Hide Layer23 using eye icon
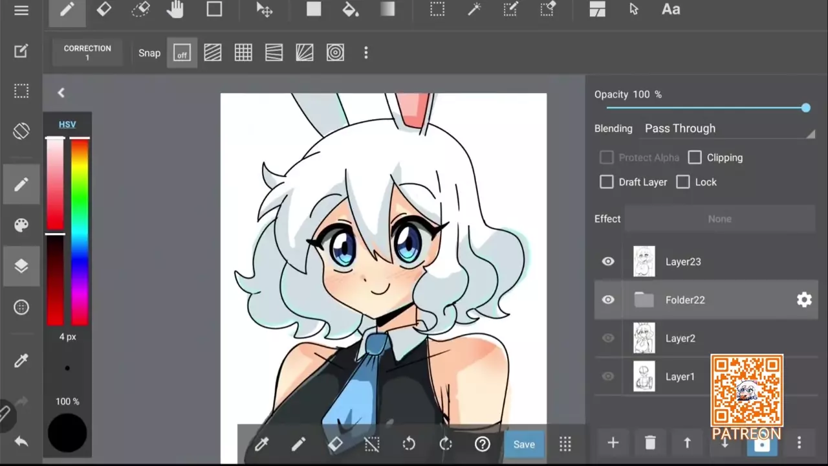Image resolution: width=828 pixels, height=466 pixels. click(608, 261)
